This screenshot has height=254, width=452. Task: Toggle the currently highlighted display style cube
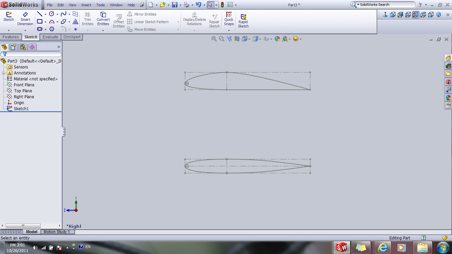[416, 15]
